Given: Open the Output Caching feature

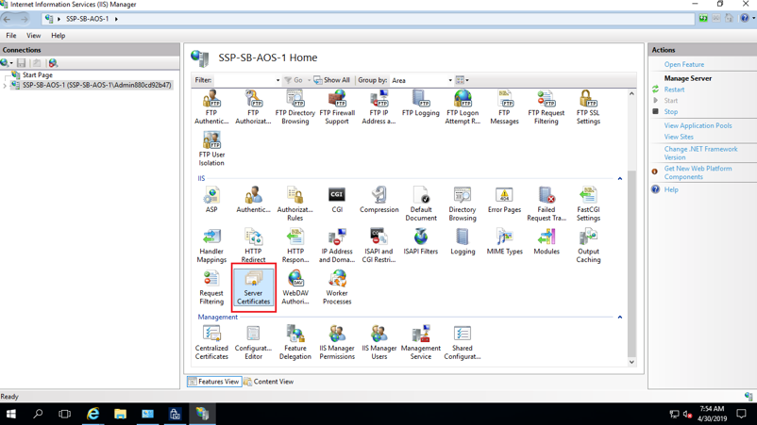Looking at the screenshot, I should point(588,245).
